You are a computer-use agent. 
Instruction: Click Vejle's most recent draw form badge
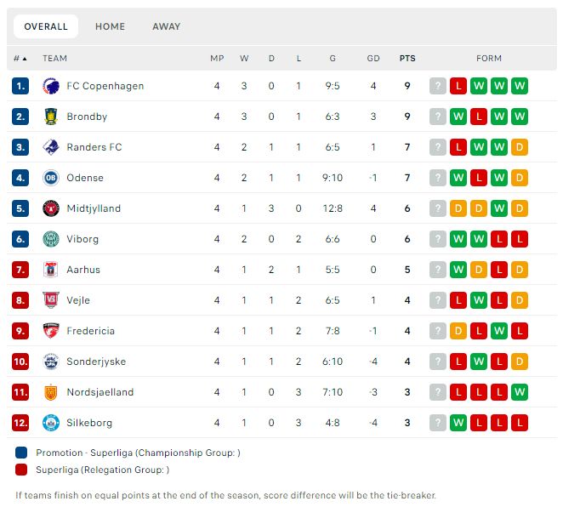520,300
